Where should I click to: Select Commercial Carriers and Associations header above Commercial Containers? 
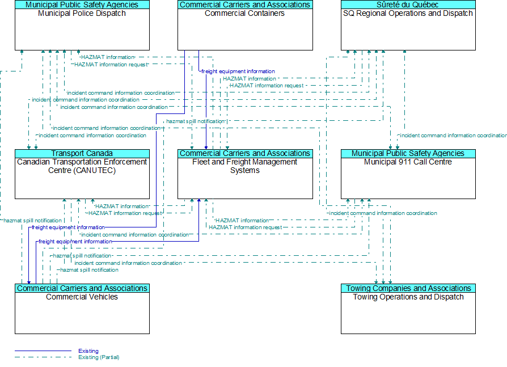[x=245, y=5]
